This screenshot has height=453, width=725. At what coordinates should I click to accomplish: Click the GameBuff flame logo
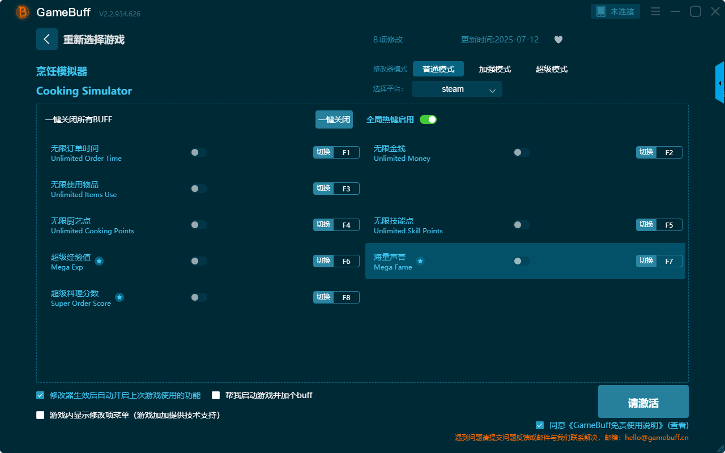coord(22,11)
